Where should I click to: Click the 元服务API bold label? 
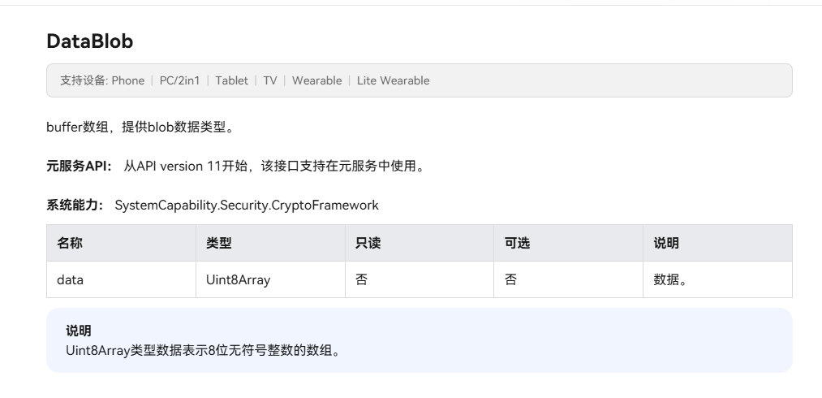click(80, 166)
